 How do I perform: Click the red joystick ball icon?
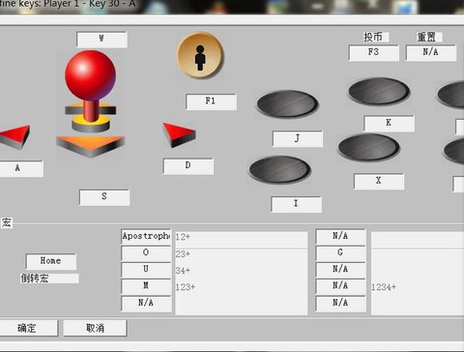click(90, 75)
